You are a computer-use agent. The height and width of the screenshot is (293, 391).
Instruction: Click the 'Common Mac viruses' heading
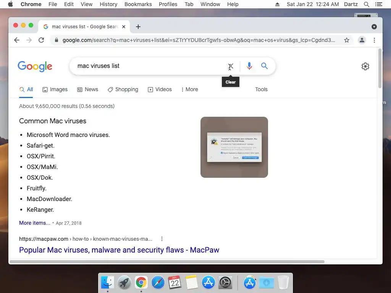point(53,121)
